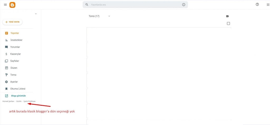Click the Yayınlarda ara search field
270x125 pixels.
[134, 5]
